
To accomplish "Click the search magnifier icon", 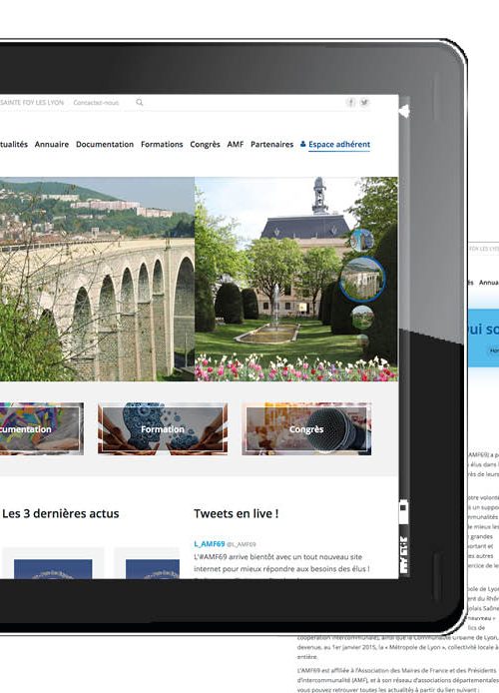I will 140,102.
